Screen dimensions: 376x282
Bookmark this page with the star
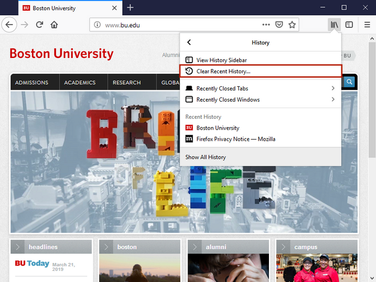pyautogui.click(x=292, y=25)
